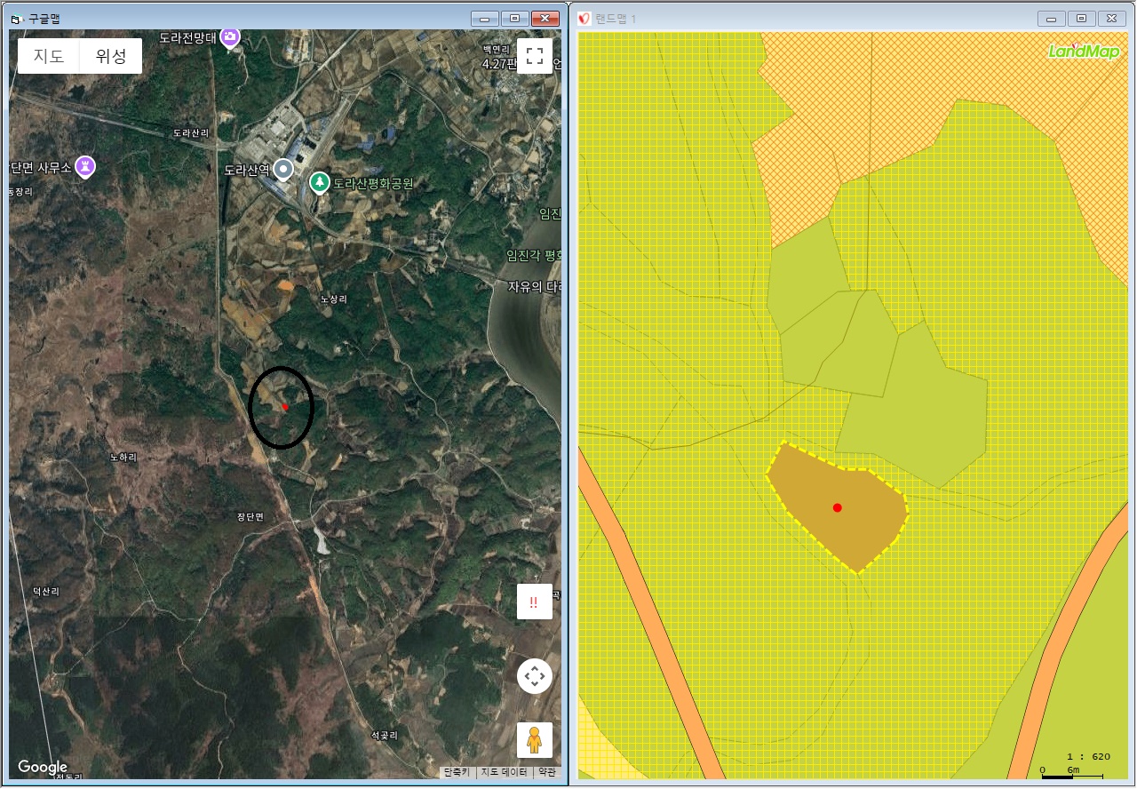Click the Google logo on the map

[x=43, y=767]
